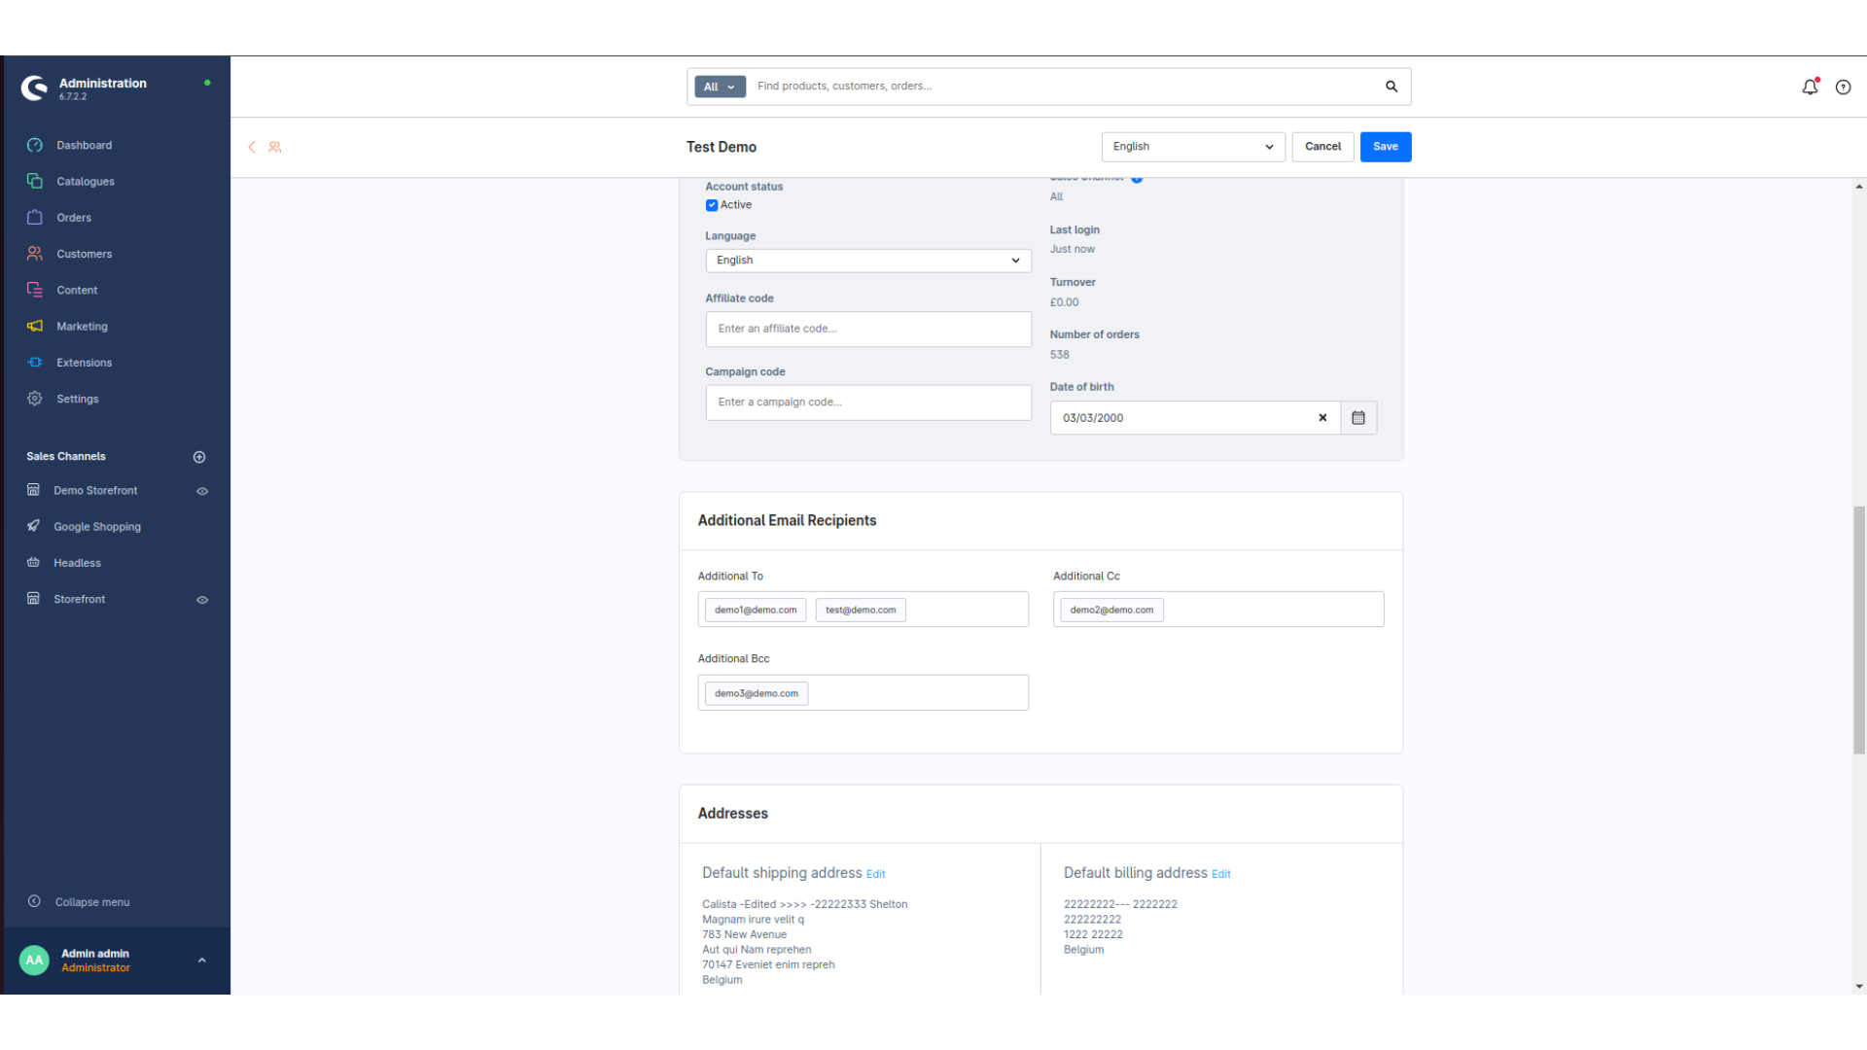Image resolution: width=1867 pixels, height=1050 pixels.
Task: Open the All search filter dropdown
Action: point(720,87)
